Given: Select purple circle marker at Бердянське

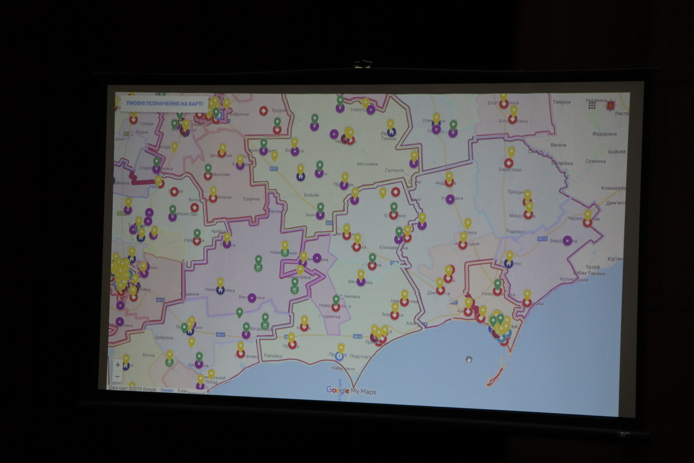Looking at the screenshot, I should [567, 240].
